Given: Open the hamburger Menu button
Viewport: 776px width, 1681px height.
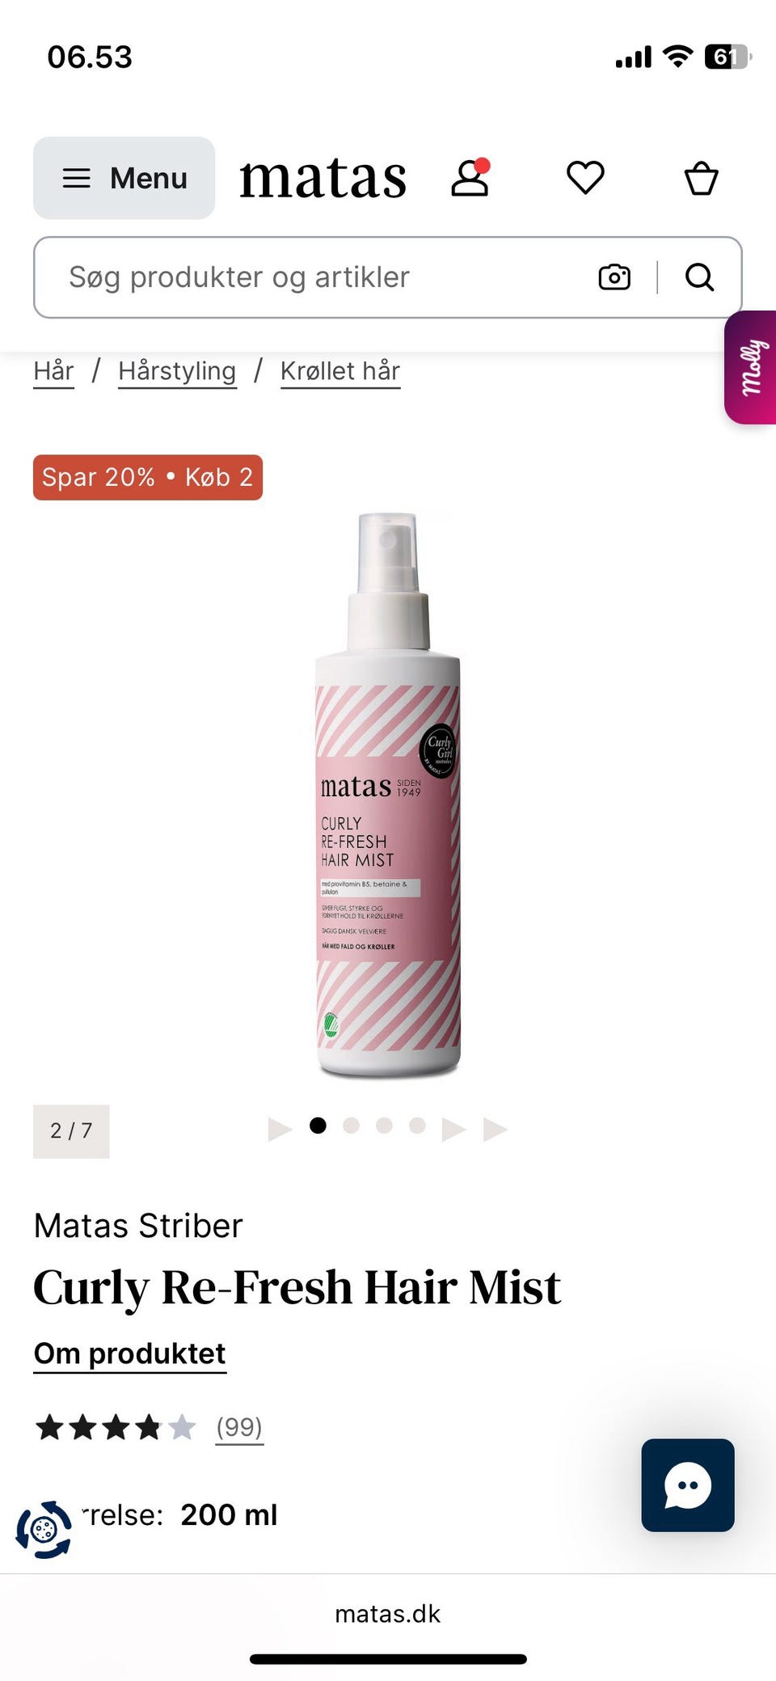Looking at the screenshot, I should pyautogui.click(x=124, y=178).
